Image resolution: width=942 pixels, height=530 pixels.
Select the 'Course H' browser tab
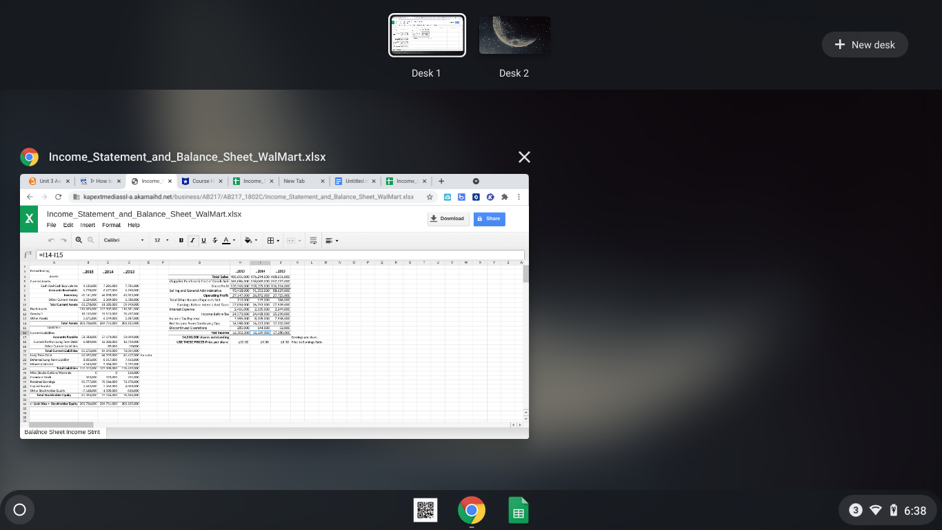(x=202, y=181)
